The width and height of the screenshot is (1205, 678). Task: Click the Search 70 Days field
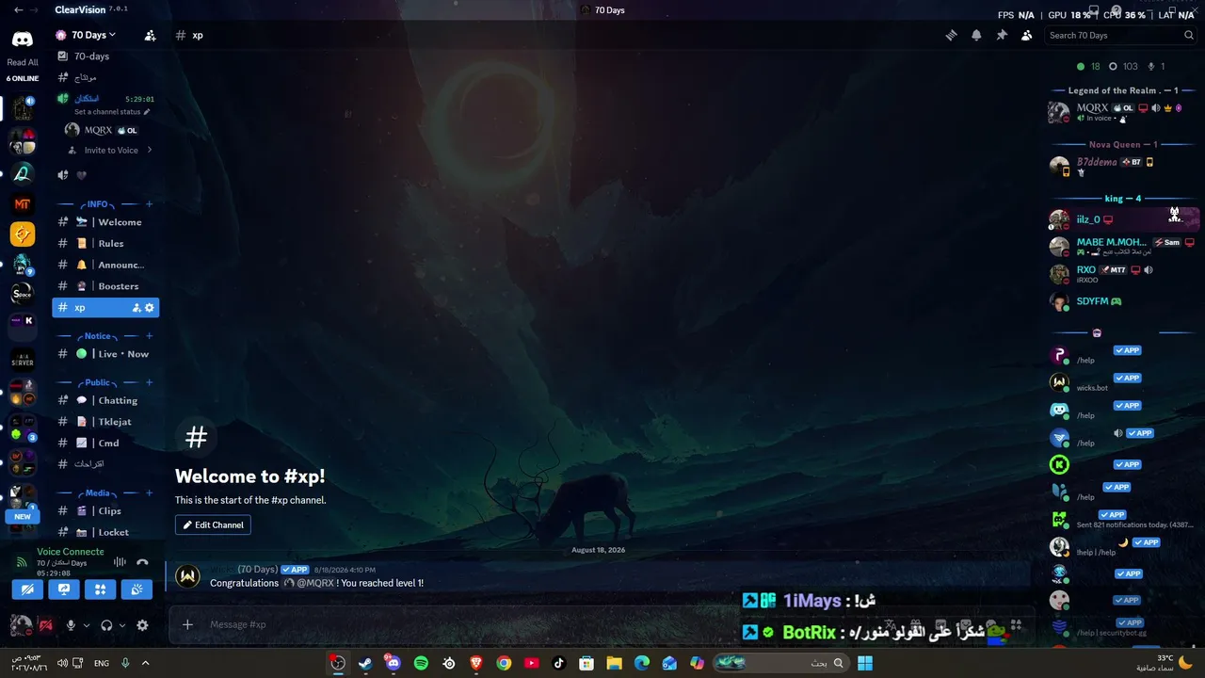tap(1121, 36)
